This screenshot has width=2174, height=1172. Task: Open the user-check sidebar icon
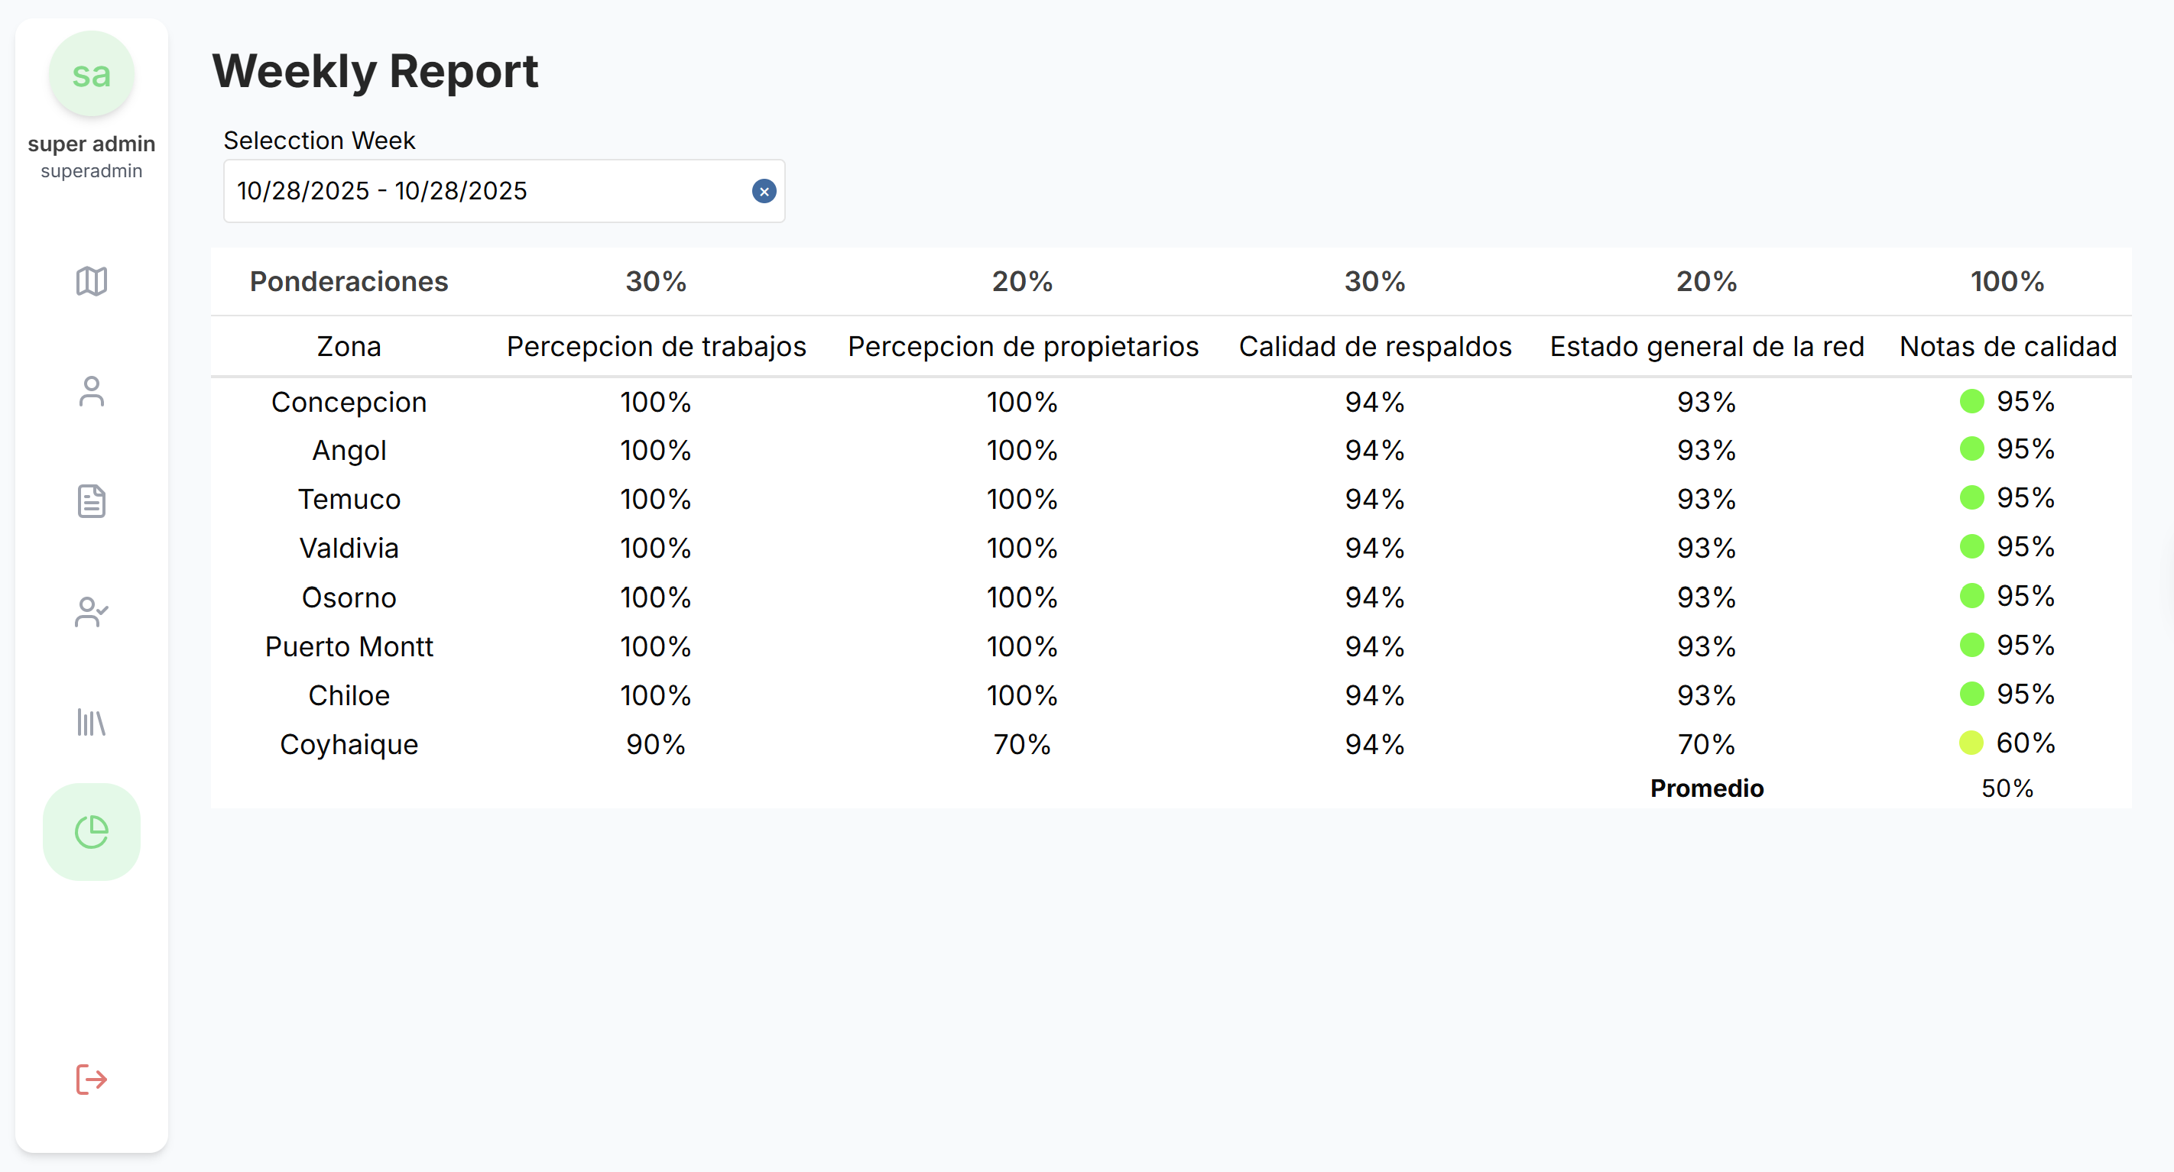pyautogui.click(x=91, y=612)
